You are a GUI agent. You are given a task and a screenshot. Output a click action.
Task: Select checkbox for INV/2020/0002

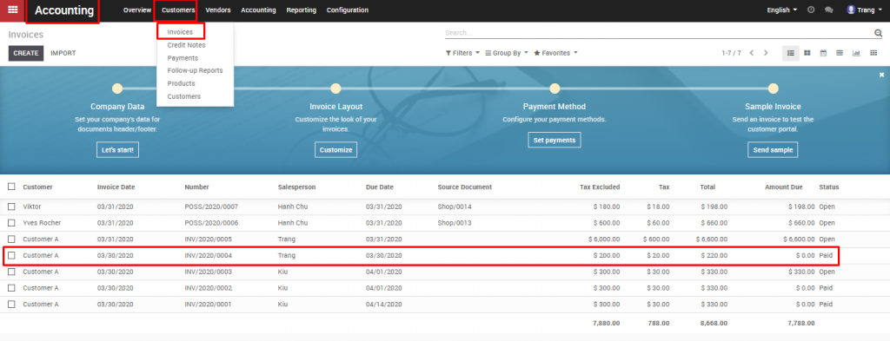tap(11, 288)
